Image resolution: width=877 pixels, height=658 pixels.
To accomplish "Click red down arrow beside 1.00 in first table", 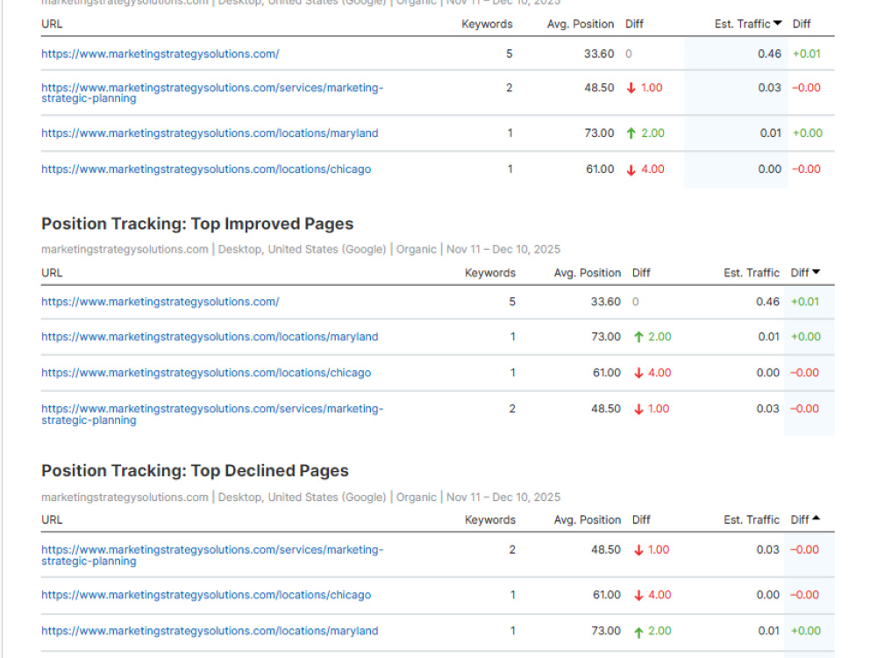I will pos(631,88).
